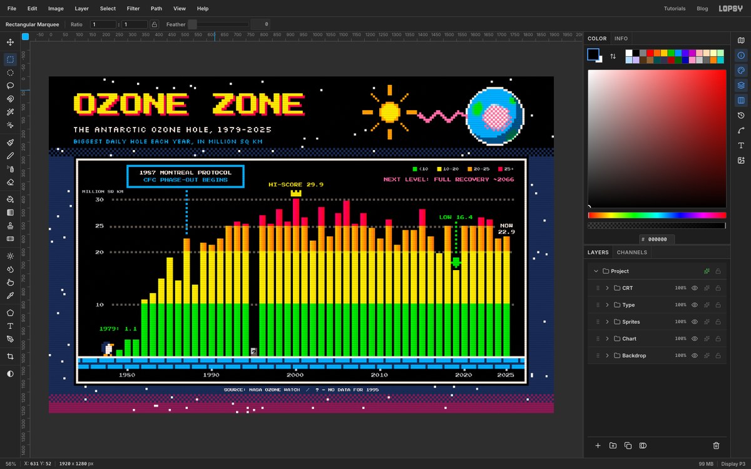Hide the Backdrop layer group
Image resolution: width=751 pixels, height=469 pixels.
coord(694,355)
